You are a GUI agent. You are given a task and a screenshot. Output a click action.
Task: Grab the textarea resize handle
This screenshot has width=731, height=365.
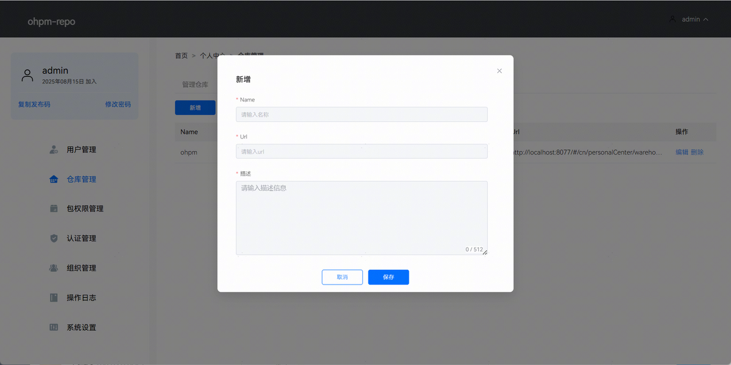point(485,252)
